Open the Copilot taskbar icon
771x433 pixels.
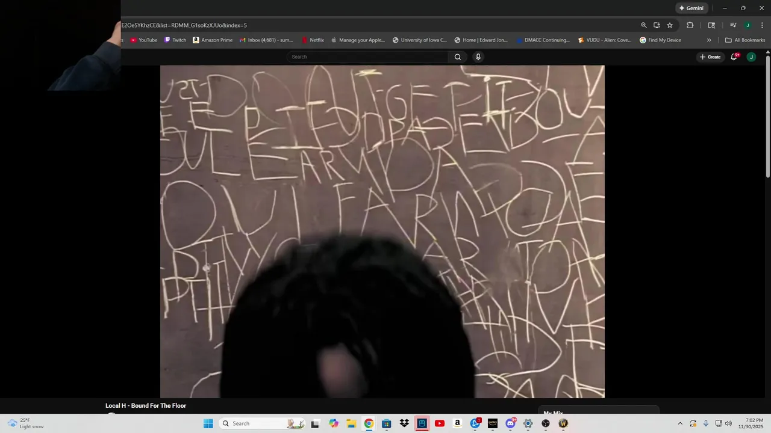click(x=334, y=423)
